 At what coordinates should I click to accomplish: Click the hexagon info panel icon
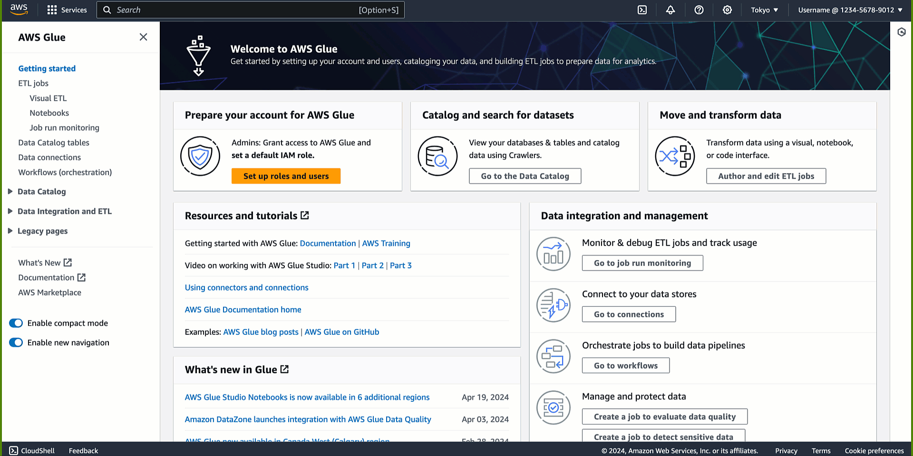click(902, 32)
